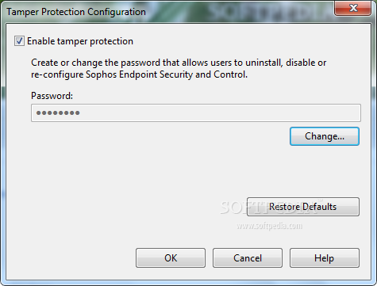377x286 pixels.
Task: Click the 'Create or change the password' description line
Action: [179, 63]
